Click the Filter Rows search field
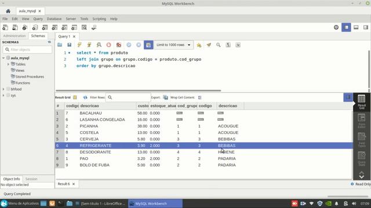 [128, 98]
